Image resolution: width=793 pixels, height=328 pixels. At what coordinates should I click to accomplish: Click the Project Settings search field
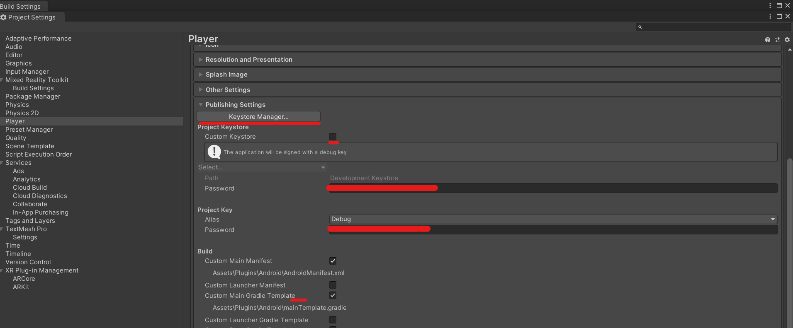click(713, 27)
